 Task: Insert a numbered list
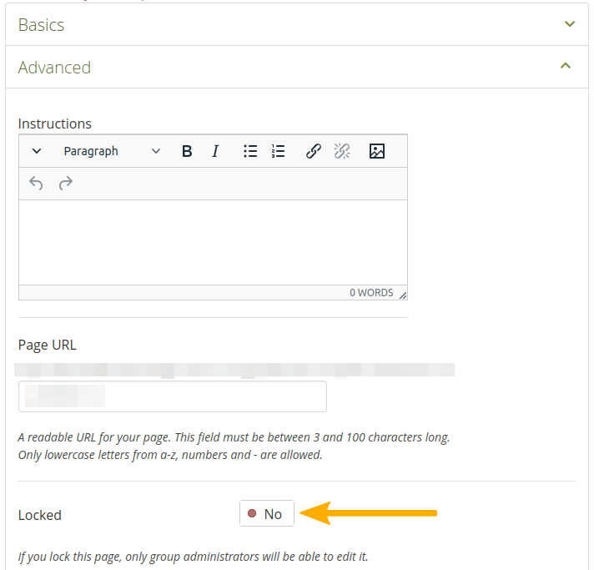pos(279,151)
